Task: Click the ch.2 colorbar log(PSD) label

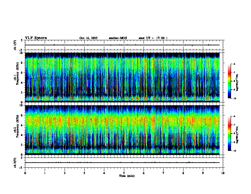Action: (237, 135)
